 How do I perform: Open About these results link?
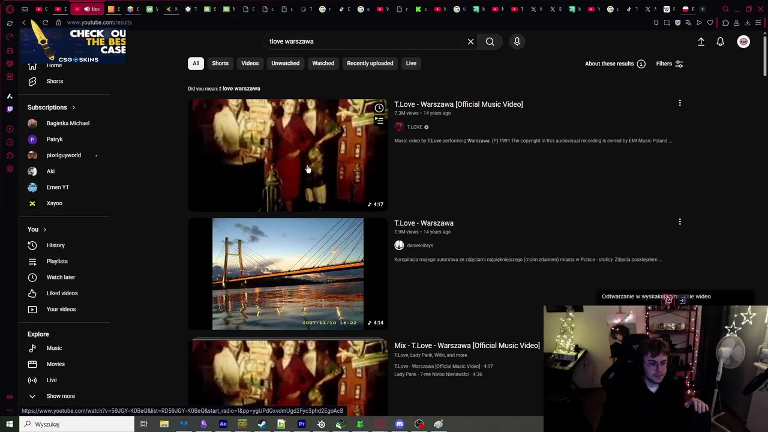coord(609,64)
